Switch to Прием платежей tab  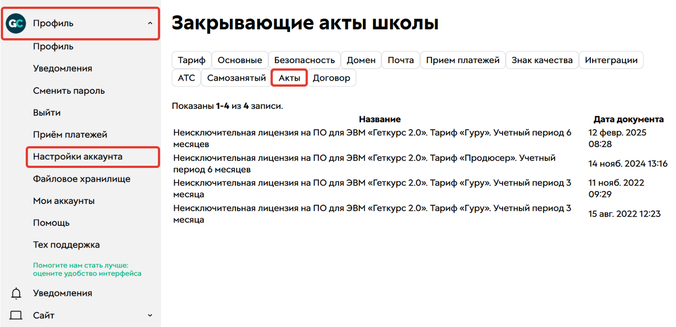point(463,60)
